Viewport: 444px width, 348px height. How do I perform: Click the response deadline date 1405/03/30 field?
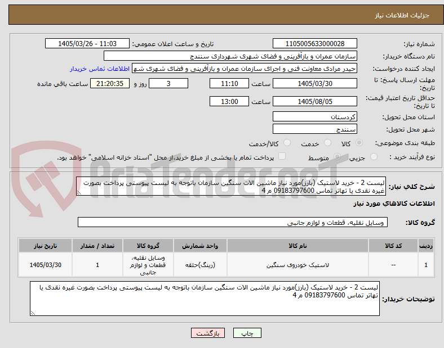pos(315,83)
